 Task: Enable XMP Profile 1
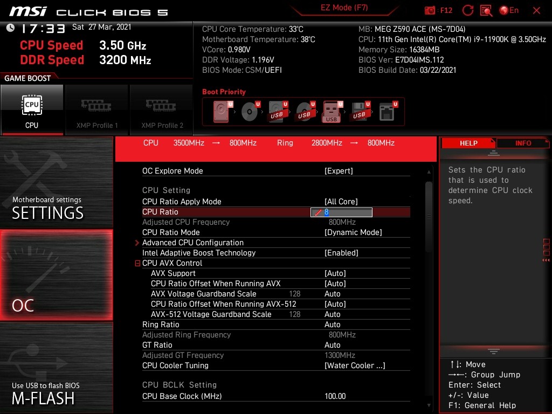(96, 109)
